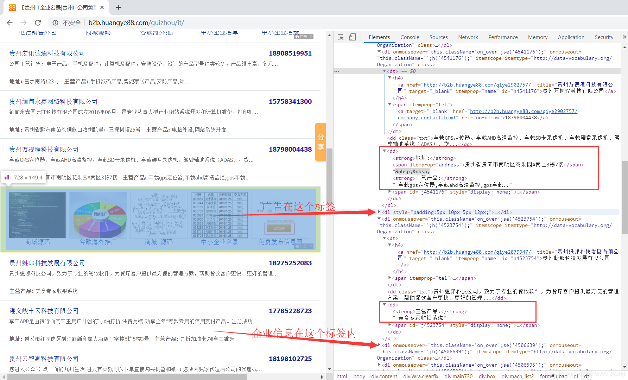Switch to the Memory tab
This screenshot has height=380, width=628.
click(538, 37)
